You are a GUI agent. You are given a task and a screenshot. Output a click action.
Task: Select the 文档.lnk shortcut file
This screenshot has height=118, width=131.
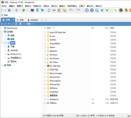(x=53, y=103)
